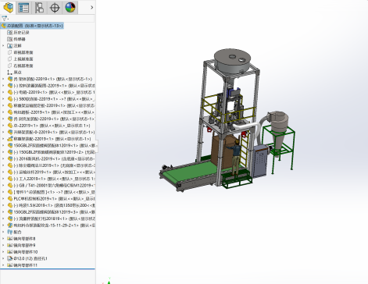Expand the 镜向零部件11 feature

click(3, 265)
